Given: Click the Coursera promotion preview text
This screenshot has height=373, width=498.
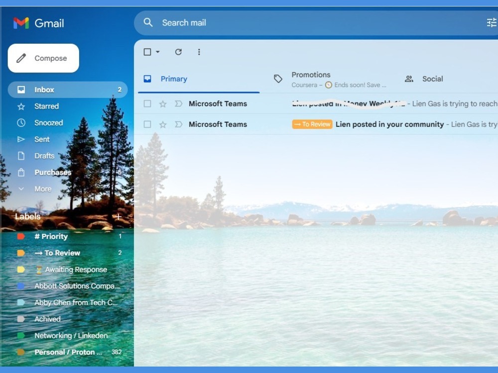Looking at the screenshot, I should [339, 85].
